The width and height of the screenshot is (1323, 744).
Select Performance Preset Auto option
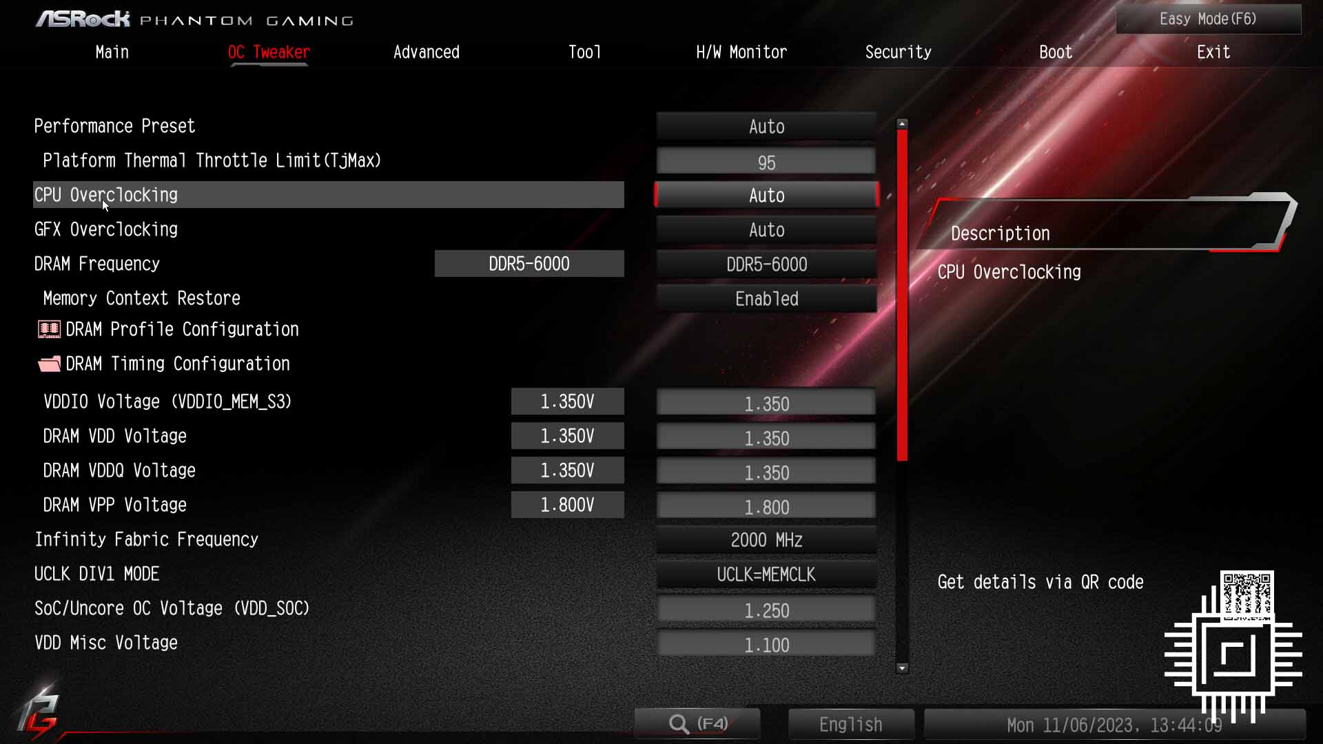click(x=766, y=126)
